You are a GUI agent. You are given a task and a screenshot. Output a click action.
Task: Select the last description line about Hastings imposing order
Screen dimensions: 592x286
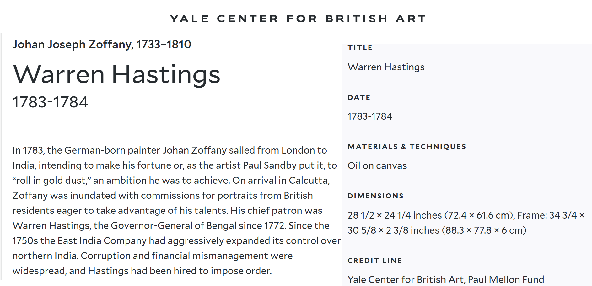[x=142, y=271]
